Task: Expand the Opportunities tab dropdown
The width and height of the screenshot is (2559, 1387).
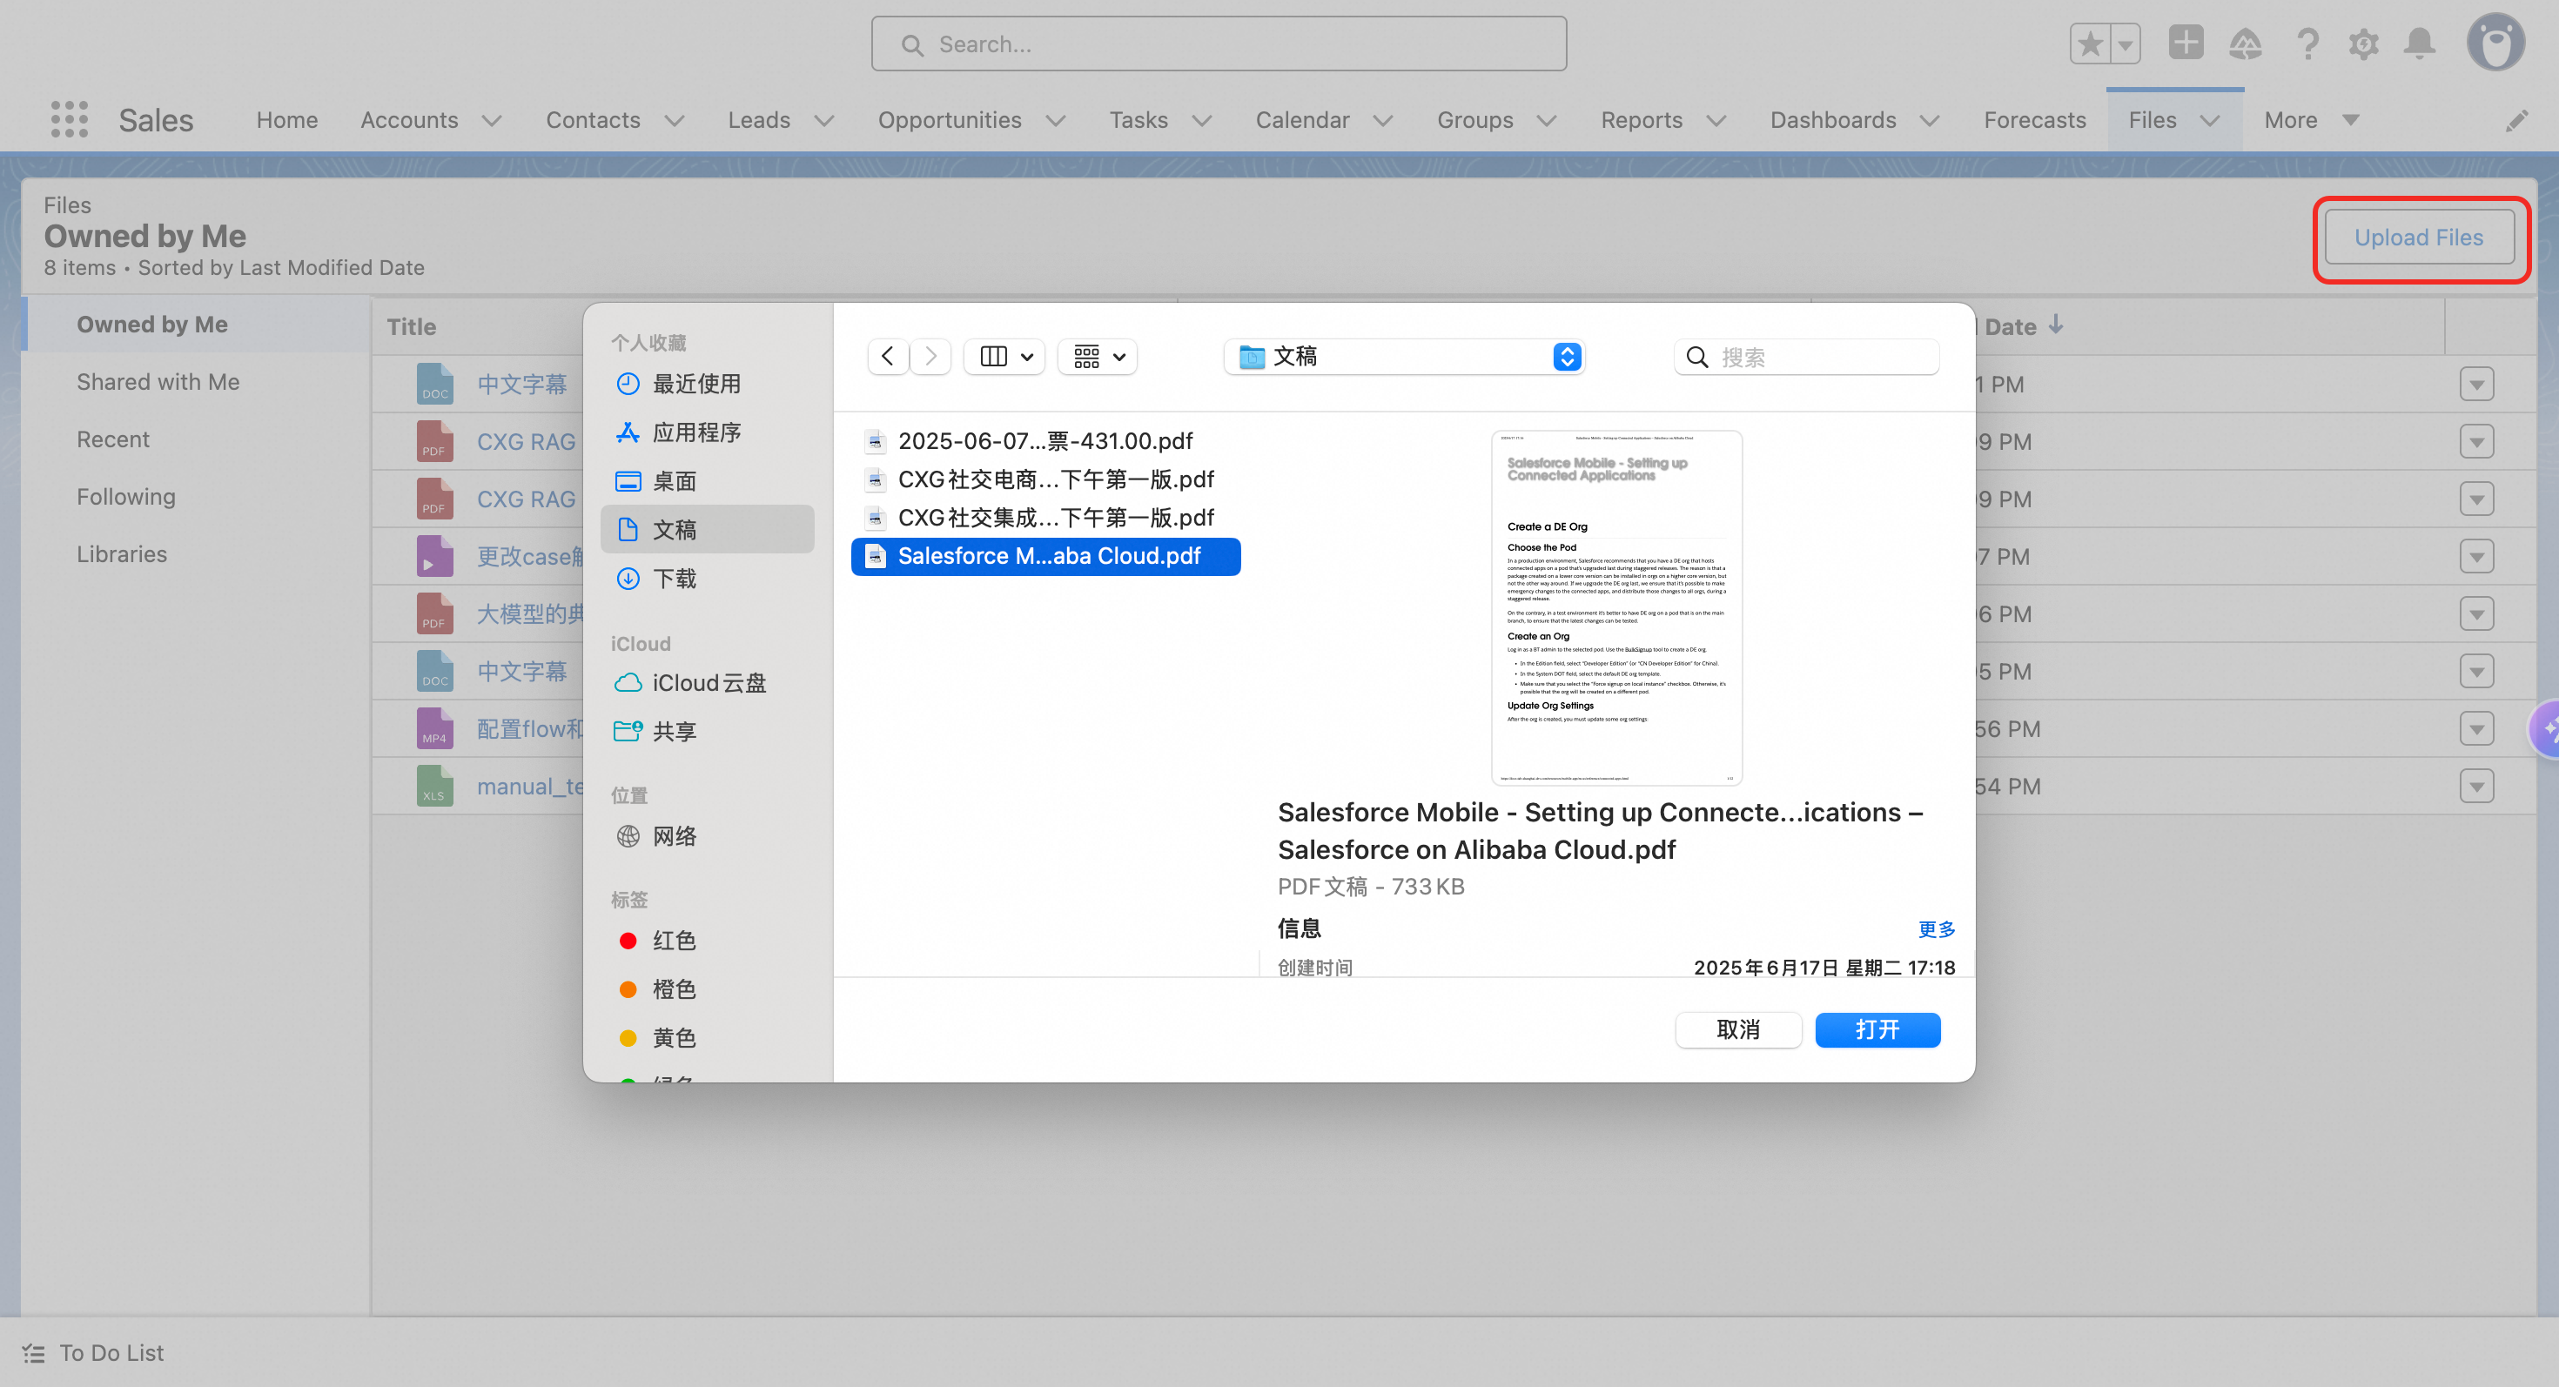Action: (x=1056, y=120)
